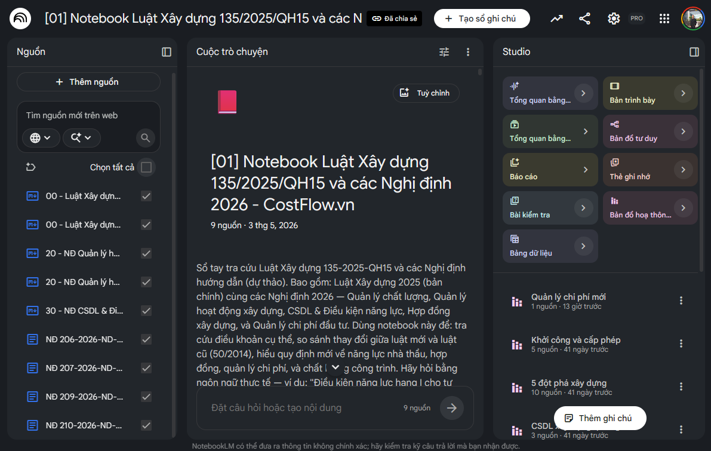Open the account profile picture
The height and width of the screenshot is (451, 711).
[x=692, y=19]
